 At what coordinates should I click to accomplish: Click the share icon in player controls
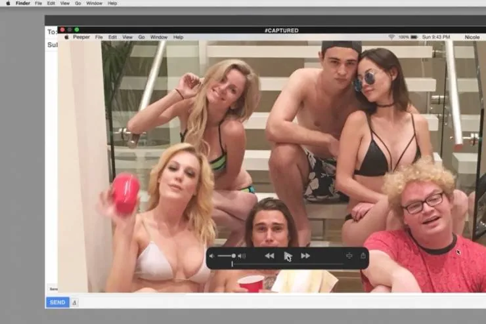point(363,256)
